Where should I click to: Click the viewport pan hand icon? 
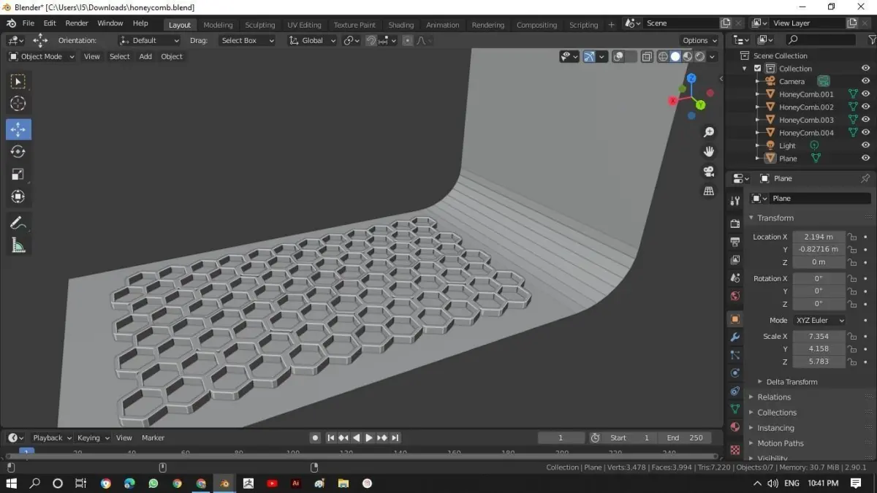point(708,151)
